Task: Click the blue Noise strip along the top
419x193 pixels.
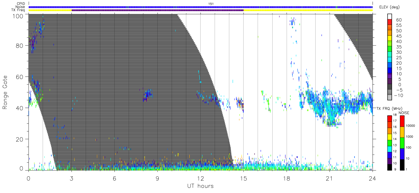Action: click(x=200, y=7)
